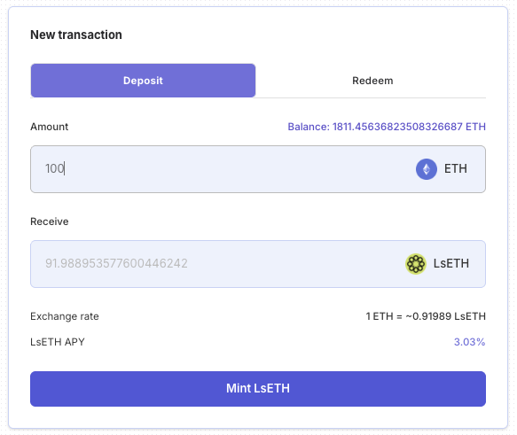Click the Exchange rate label
This screenshot has width=517, height=435.
(x=65, y=316)
